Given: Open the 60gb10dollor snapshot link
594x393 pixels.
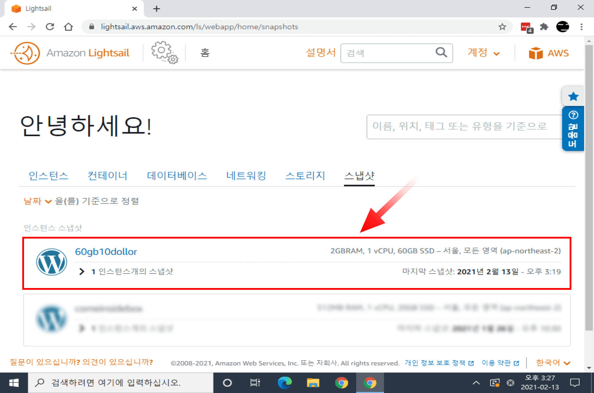Looking at the screenshot, I should click(106, 252).
